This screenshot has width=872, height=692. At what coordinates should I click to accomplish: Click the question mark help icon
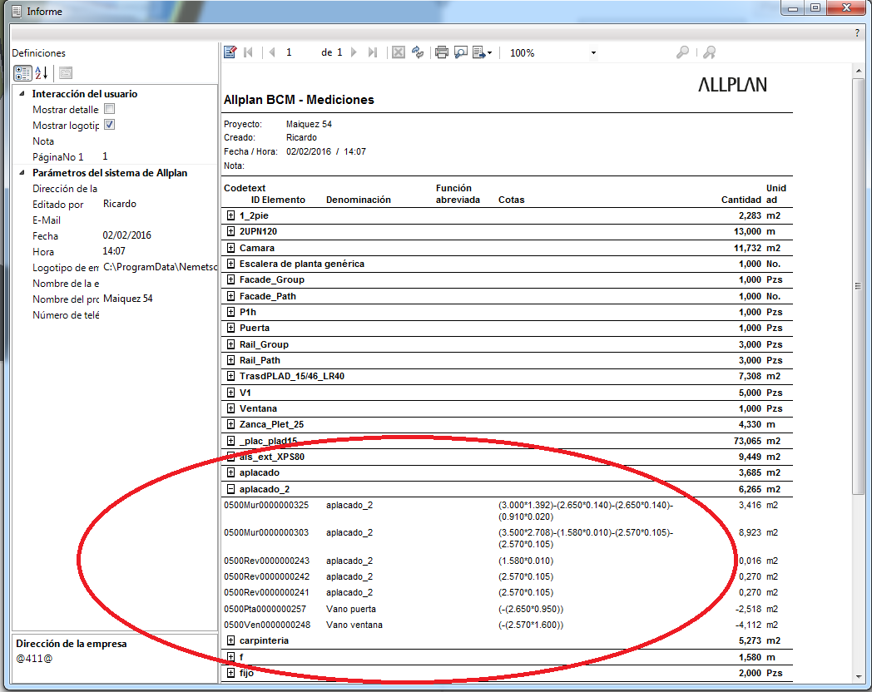(x=857, y=32)
